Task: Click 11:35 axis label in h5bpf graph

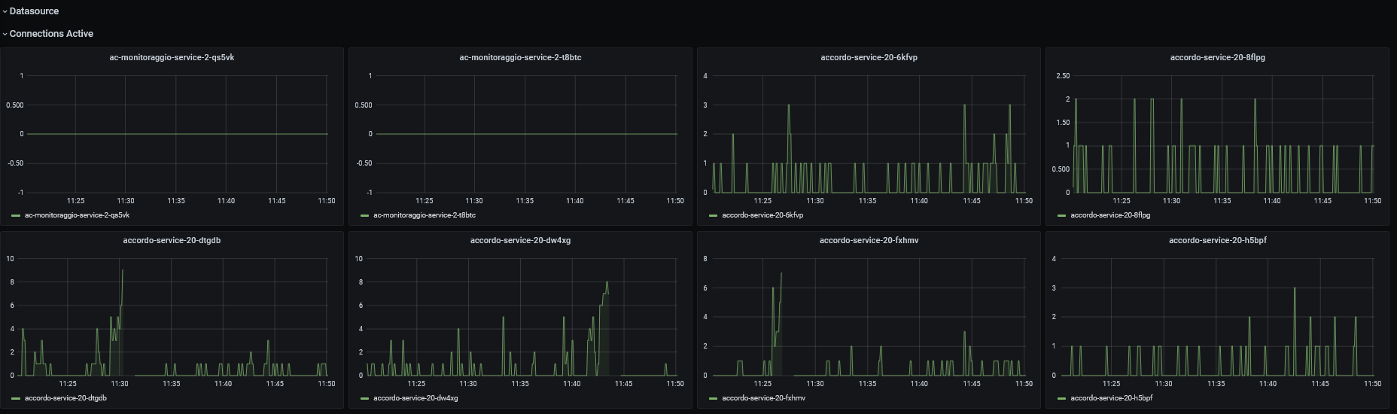Action: pyautogui.click(x=1216, y=384)
